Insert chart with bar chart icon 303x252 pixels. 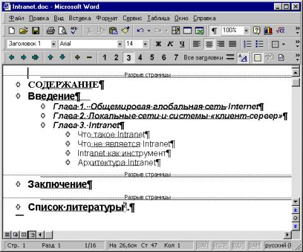click(268, 31)
